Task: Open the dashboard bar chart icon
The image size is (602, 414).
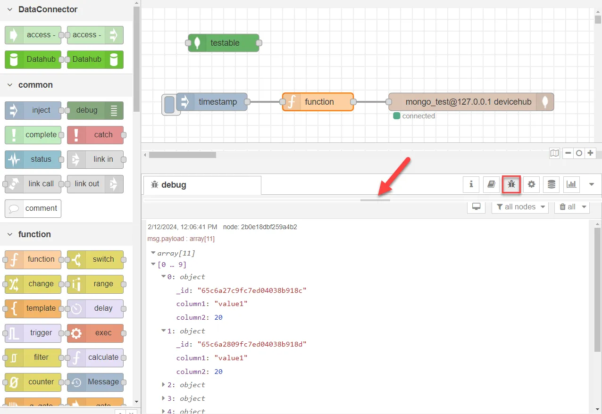Action: tap(572, 184)
